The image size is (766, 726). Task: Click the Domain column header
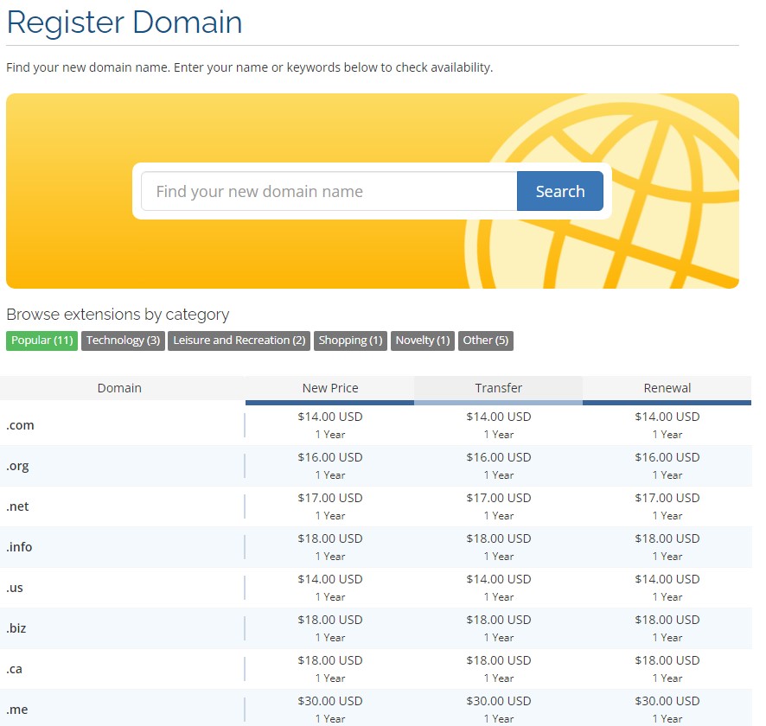(x=119, y=388)
